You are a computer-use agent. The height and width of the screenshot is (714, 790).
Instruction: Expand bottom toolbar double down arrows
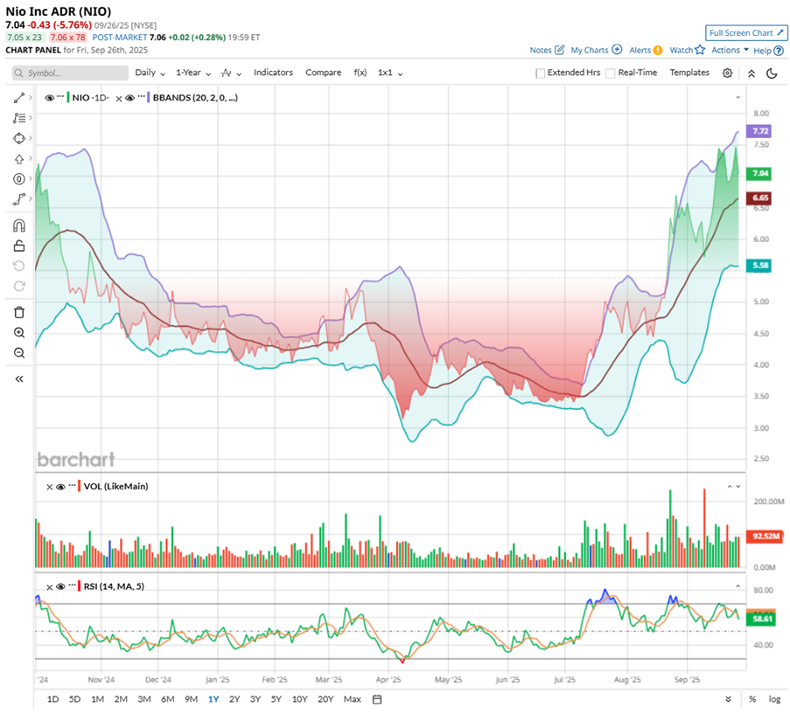pos(728,699)
